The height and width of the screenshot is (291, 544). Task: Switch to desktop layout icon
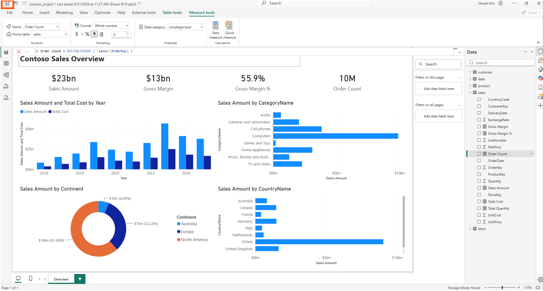(x=18, y=279)
